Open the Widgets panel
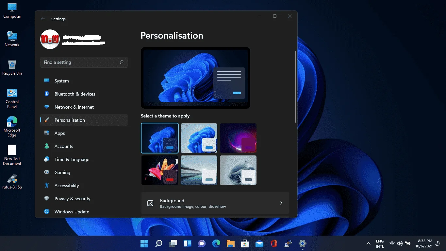The image size is (446, 251). tap(188, 243)
